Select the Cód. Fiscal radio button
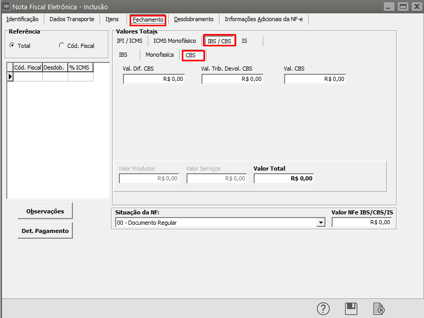 tap(62, 45)
